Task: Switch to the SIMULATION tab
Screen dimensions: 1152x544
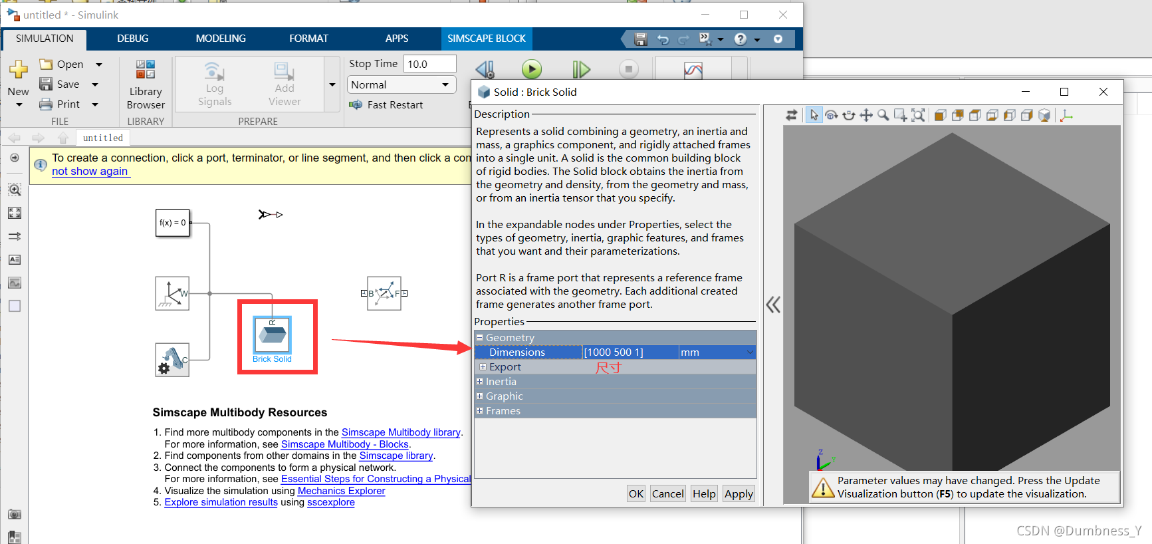Action: (x=45, y=39)
